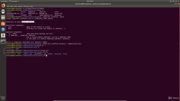Click 'custom_hr' in Odoo11tutorial listing
Screen dimensions: 180x101
click(10, 49)
